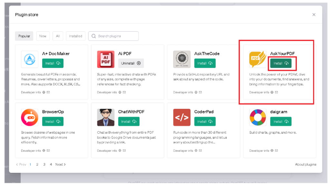Go to page 1

click(x=30, y=164)
